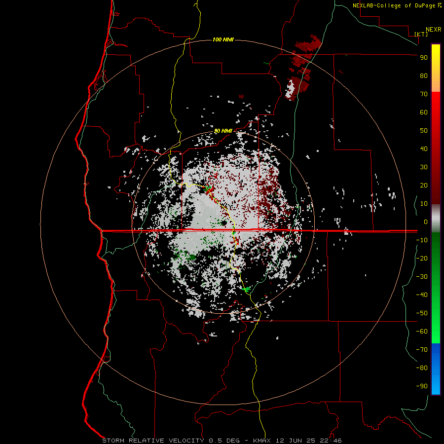Click the 50 value on velocity scale
This screenshot has width=444, height=444.
point(424,131)
